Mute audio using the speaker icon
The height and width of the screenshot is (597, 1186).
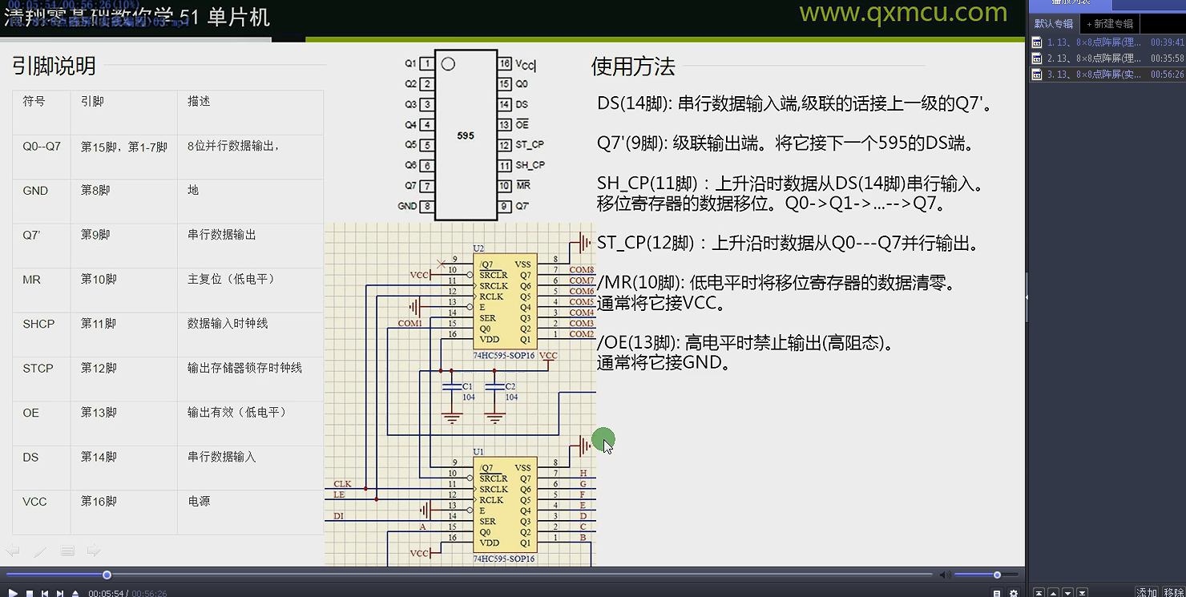click(x=946, y=575)
